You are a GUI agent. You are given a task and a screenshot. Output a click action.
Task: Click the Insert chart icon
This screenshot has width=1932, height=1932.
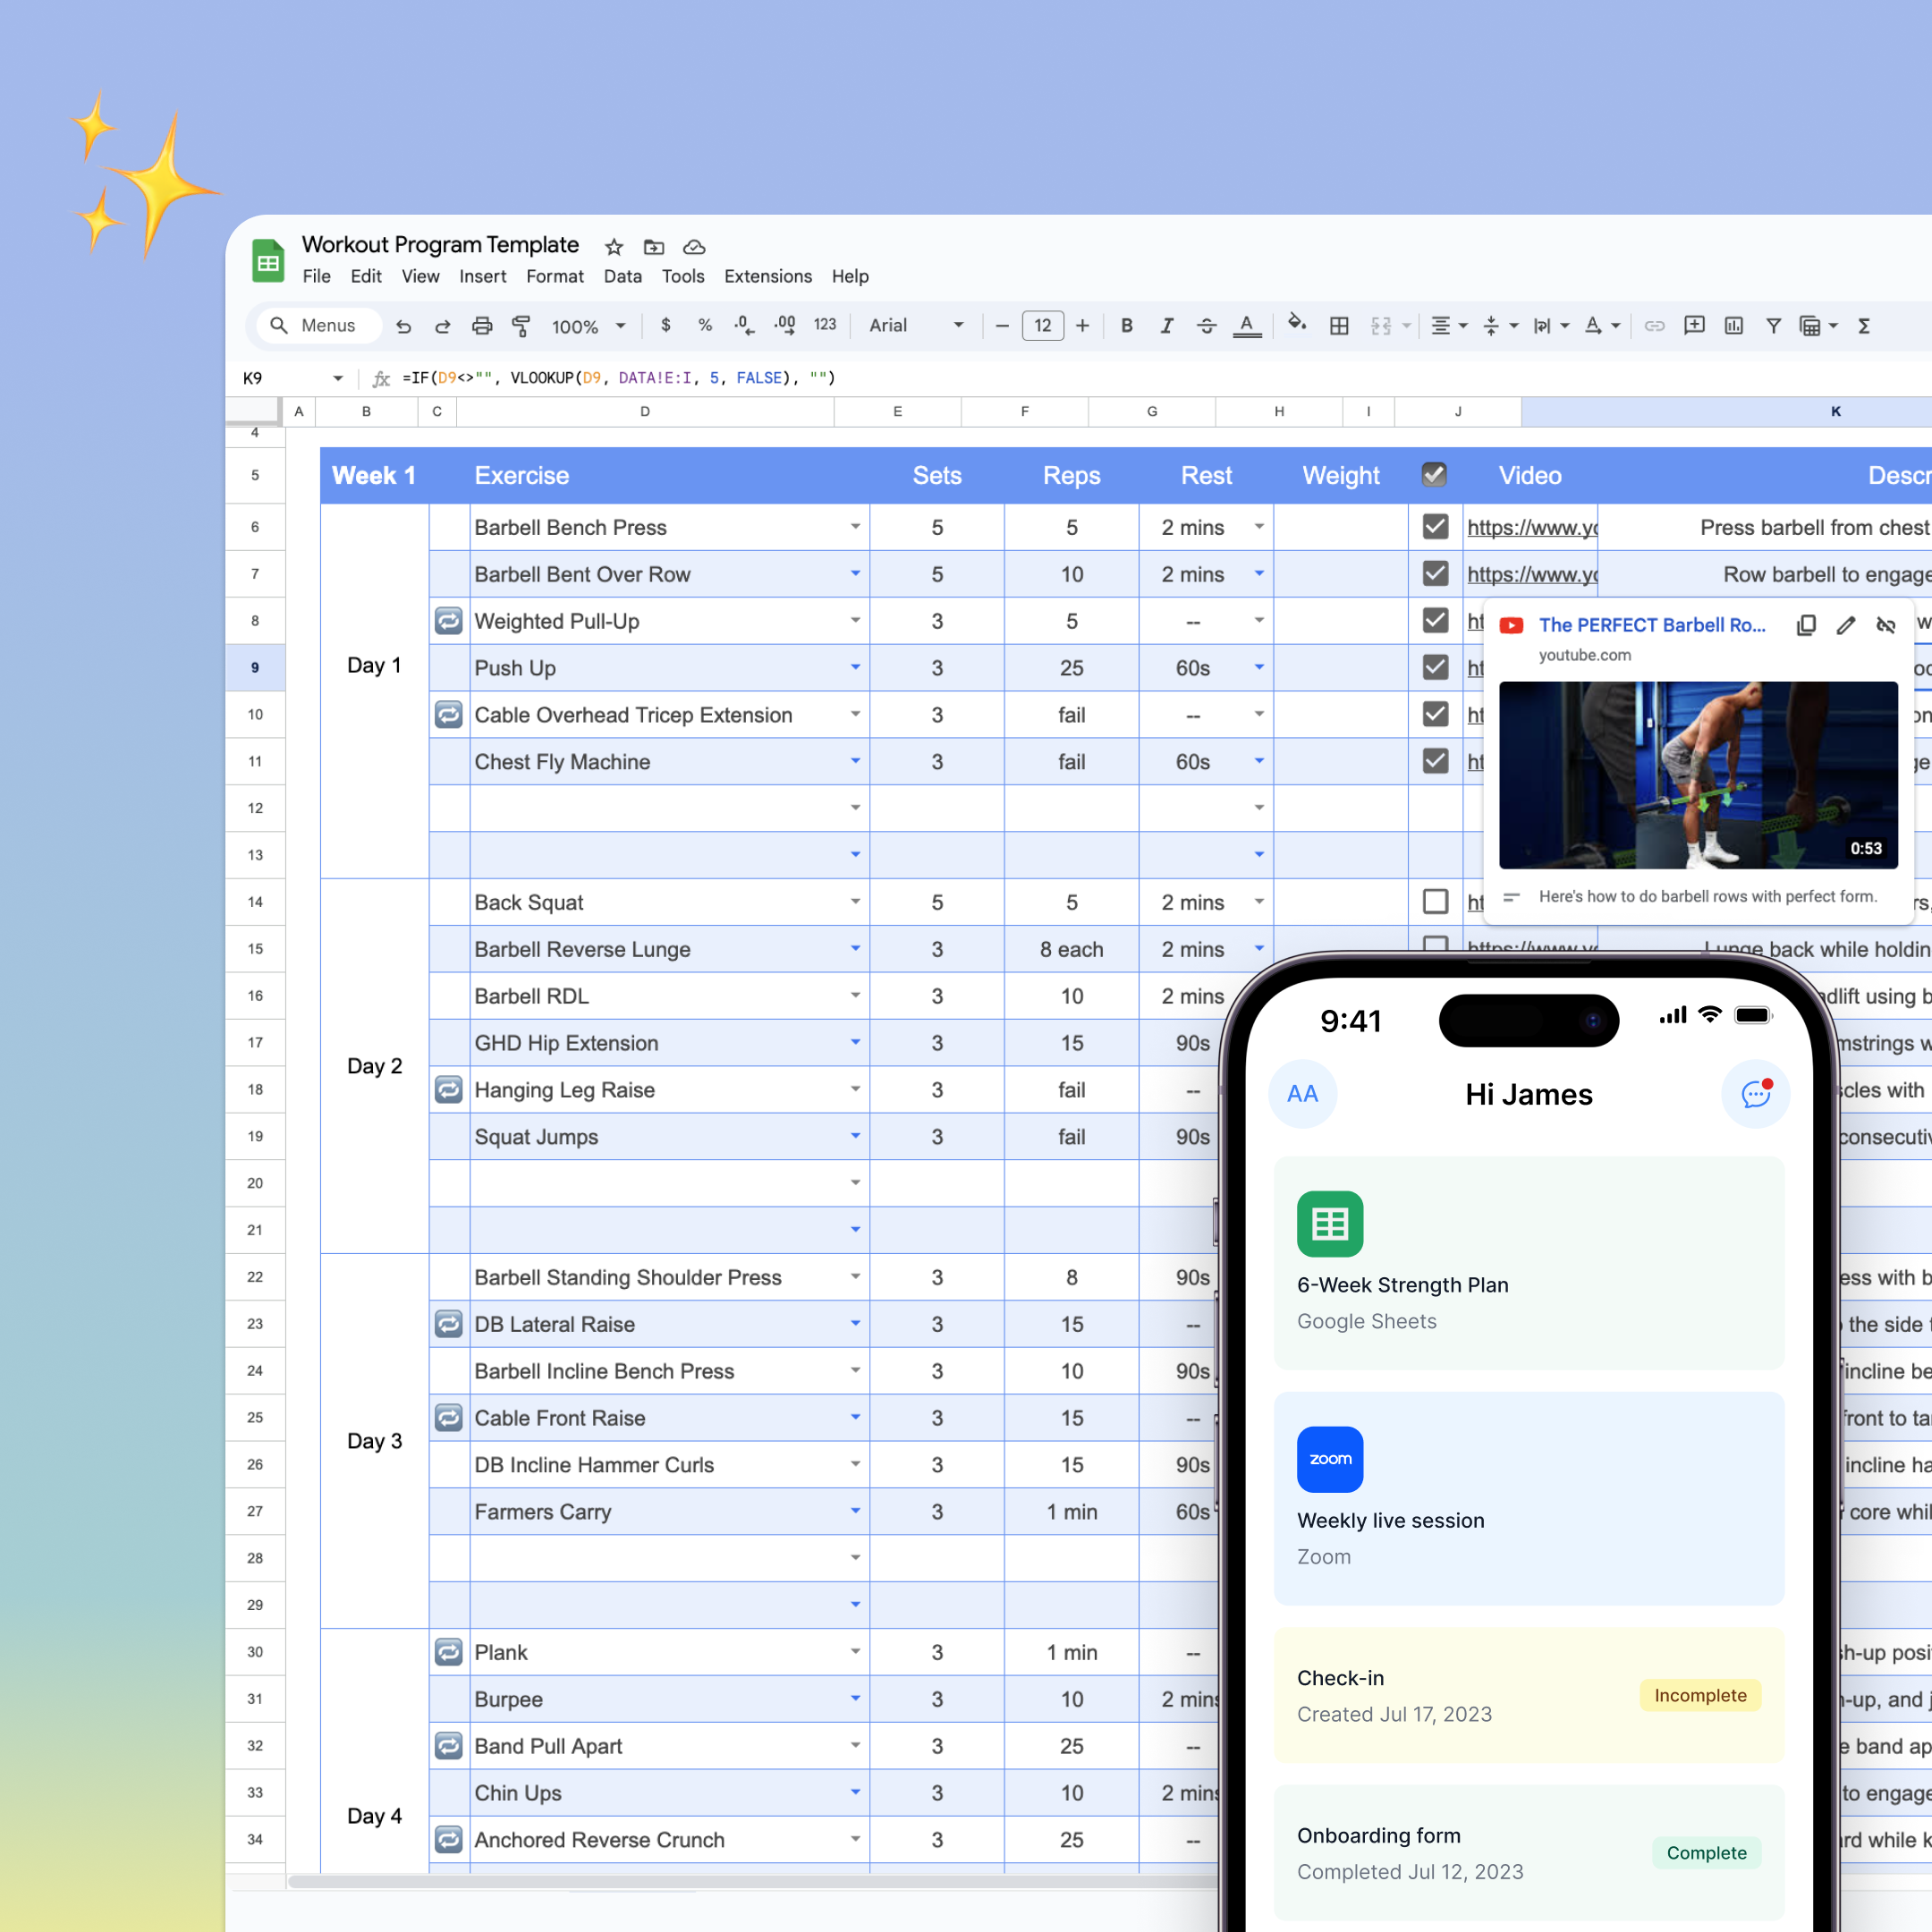coord(1734,326)
